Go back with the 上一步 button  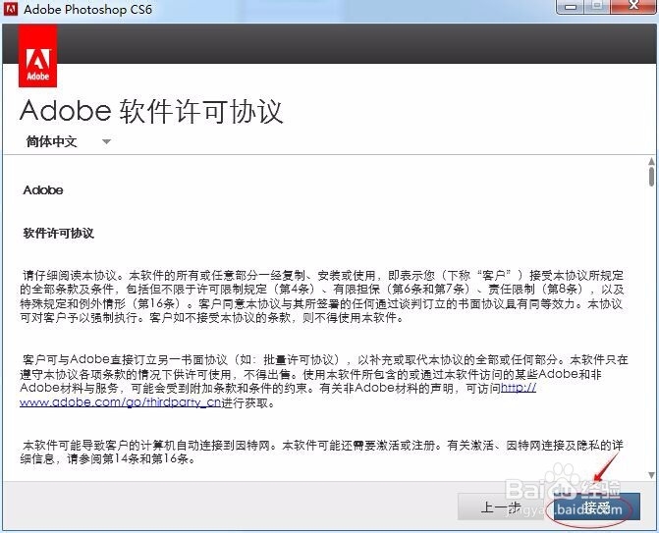tap(501, 507)
